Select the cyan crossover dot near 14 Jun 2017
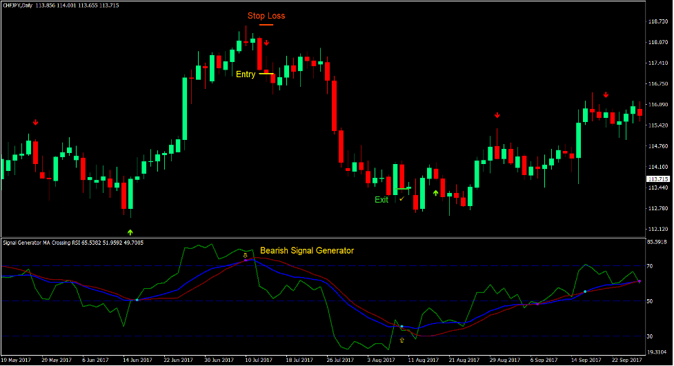Viewport: 674px width, 366px height. (x=137, y=300)
